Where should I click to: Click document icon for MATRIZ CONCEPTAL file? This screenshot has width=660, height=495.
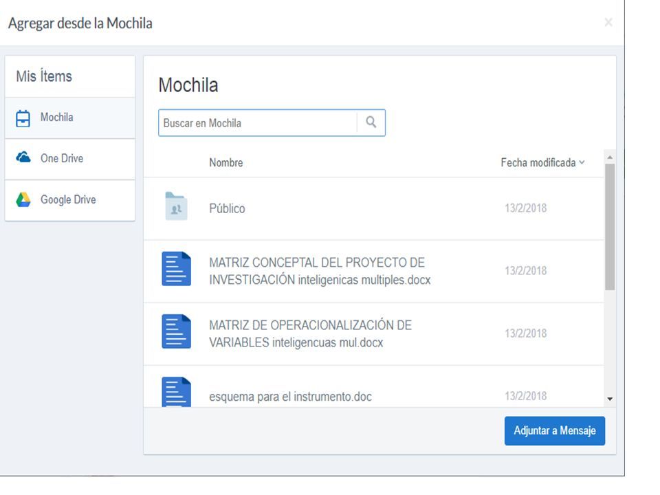(x=177, y=269)
